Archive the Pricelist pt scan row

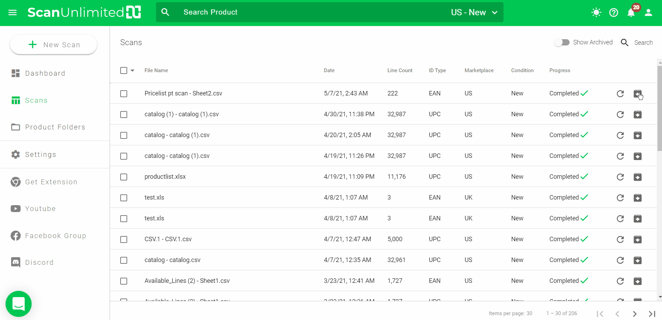pyautogui.click(x=637, y=94)
